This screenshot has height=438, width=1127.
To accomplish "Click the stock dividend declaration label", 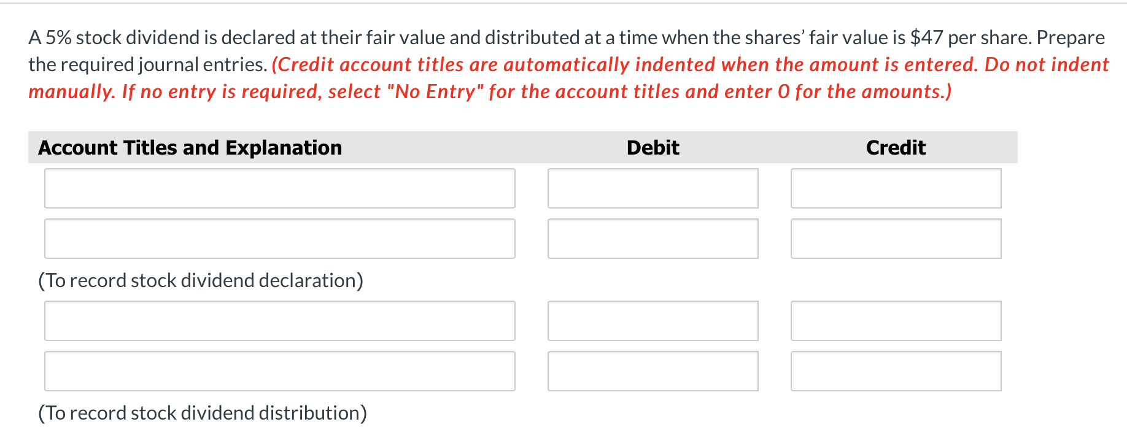I will 201,280.
